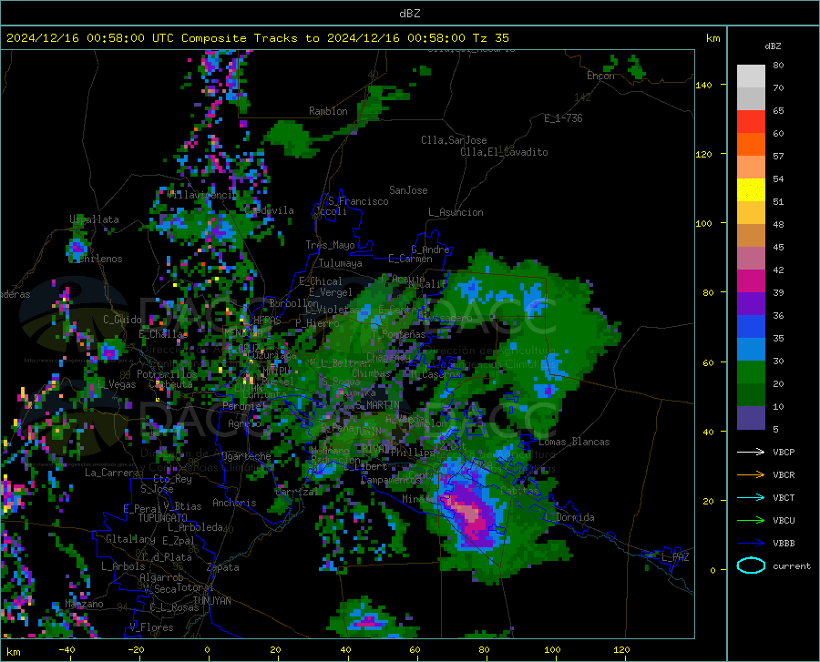This screenshot has width=820, height=662.
Task: Select the magenta 39 dBZ color swatch
Action: 751,281
